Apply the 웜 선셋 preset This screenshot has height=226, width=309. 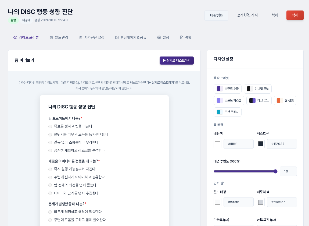(x=285, y=100)
